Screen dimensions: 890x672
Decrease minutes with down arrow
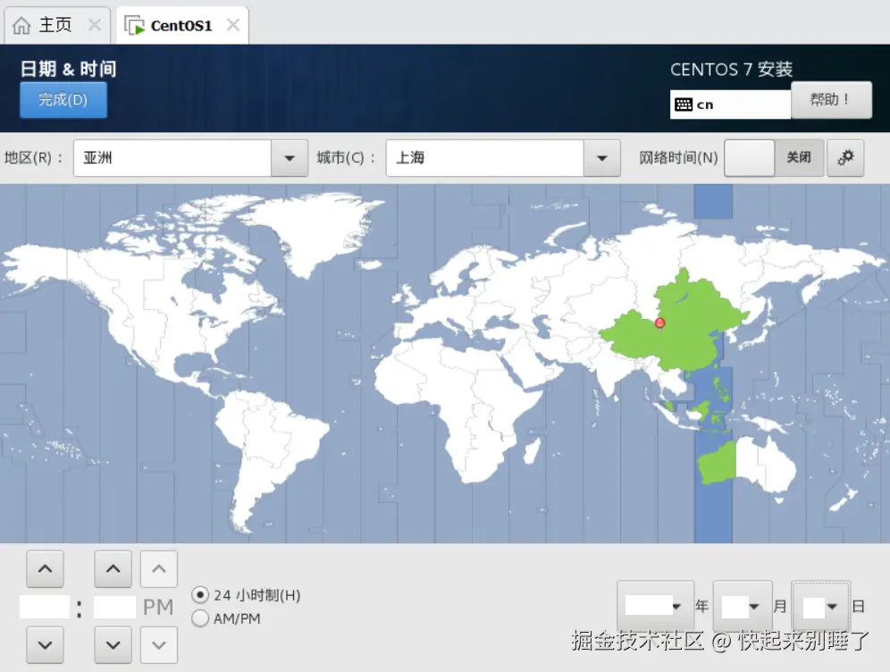113,645
